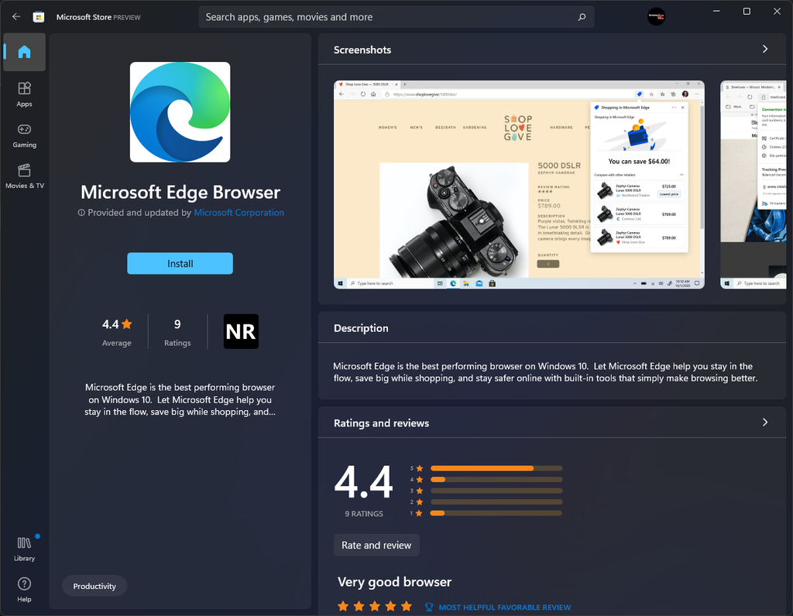The height and width of the screenshot is (616, 793).
Task: Click the Rate and review button
Action: click(x=376, y=545)
